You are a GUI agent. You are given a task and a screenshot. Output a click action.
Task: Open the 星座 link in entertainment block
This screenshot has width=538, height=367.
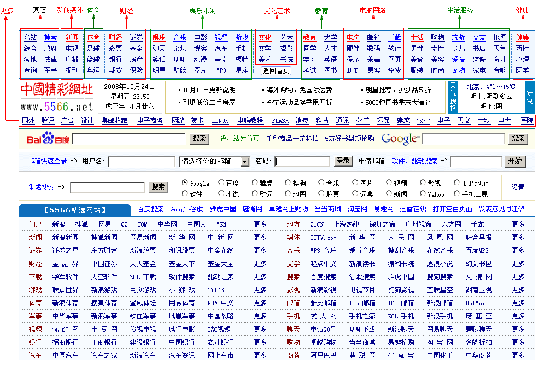click(x=242, y=70)
